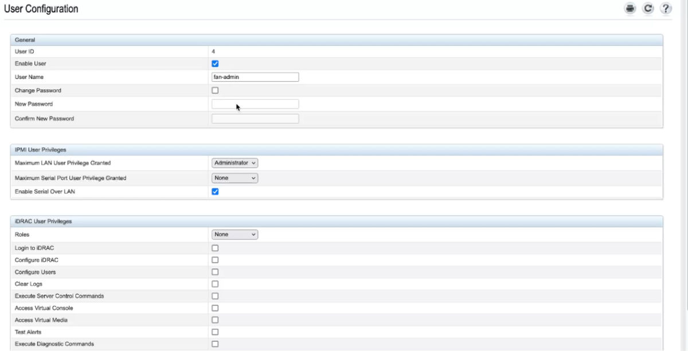
Task: Open help via question mark icon
Action: click(x=666, y=9)
